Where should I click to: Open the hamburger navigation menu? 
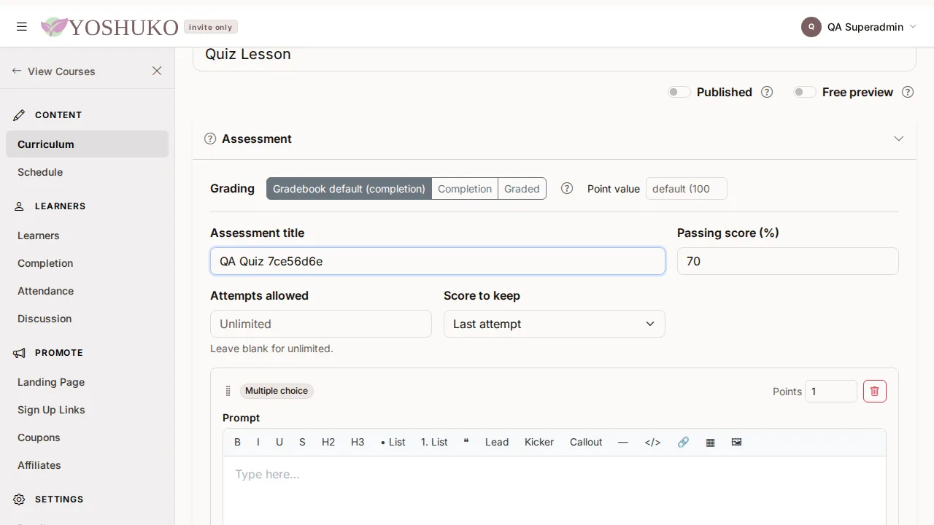pos(22,27)
